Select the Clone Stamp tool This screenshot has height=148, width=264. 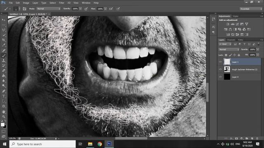[4, 60]
